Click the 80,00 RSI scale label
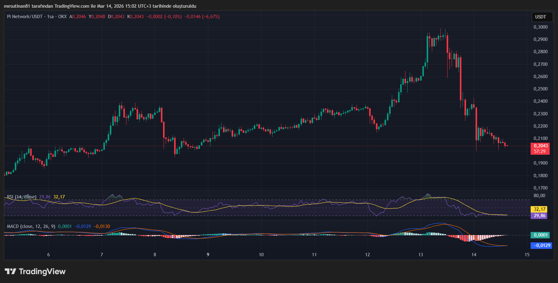Image resolution: width=558 pixels, height=283 pixels. pyautogui.click(x=539, y=196)
